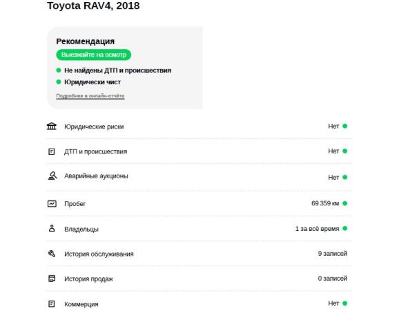
Task: Click Нет value in Юридические риски row
Action: pyautogui.click(x=333, y=127)
